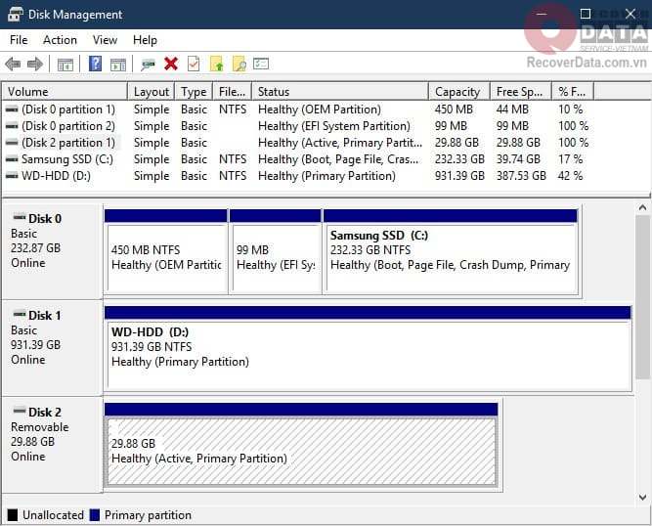Select the WD-HDD (D:) volume row
The height and width of the screenshot is (526, 652).
pyautogui.click(x=298, y=176)
